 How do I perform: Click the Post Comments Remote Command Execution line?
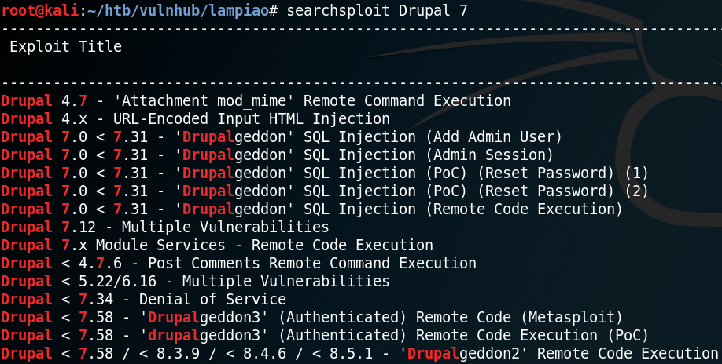click(x=238, y=263)
